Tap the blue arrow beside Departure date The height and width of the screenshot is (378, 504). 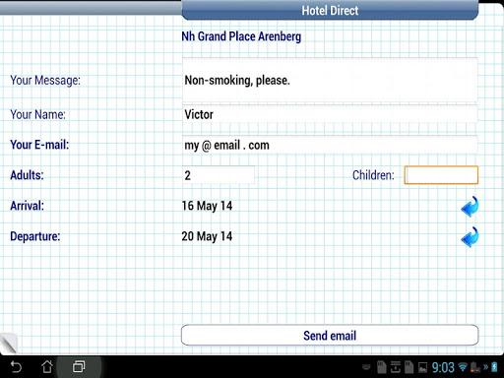point(470,237)
